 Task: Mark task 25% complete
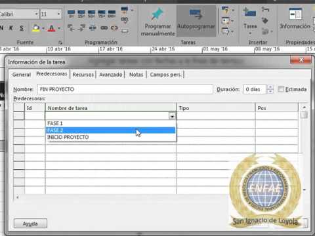[81, 14]
